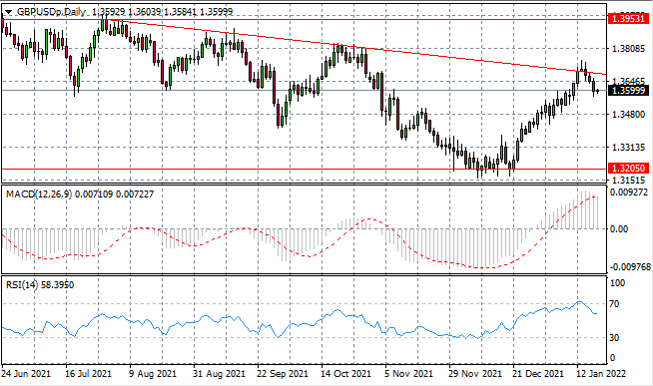Click the GBPUSDp,Daily chart title
This screenshot has width=653, height=386.
pos(51,12)
